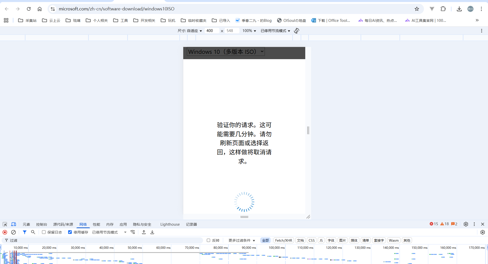Image resolution: width=488 pixels, height=264 pixels.
Task: Expand the 100% zoom dropdown
Action: (249, 31)
